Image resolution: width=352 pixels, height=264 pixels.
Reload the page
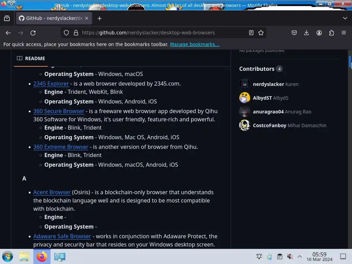pyautogui.click(x=33, y=33)
